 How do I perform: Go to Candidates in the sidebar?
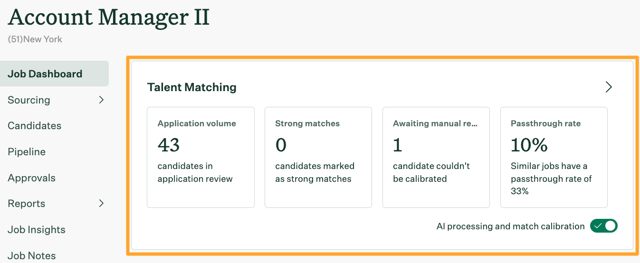[x=35, y=126]
